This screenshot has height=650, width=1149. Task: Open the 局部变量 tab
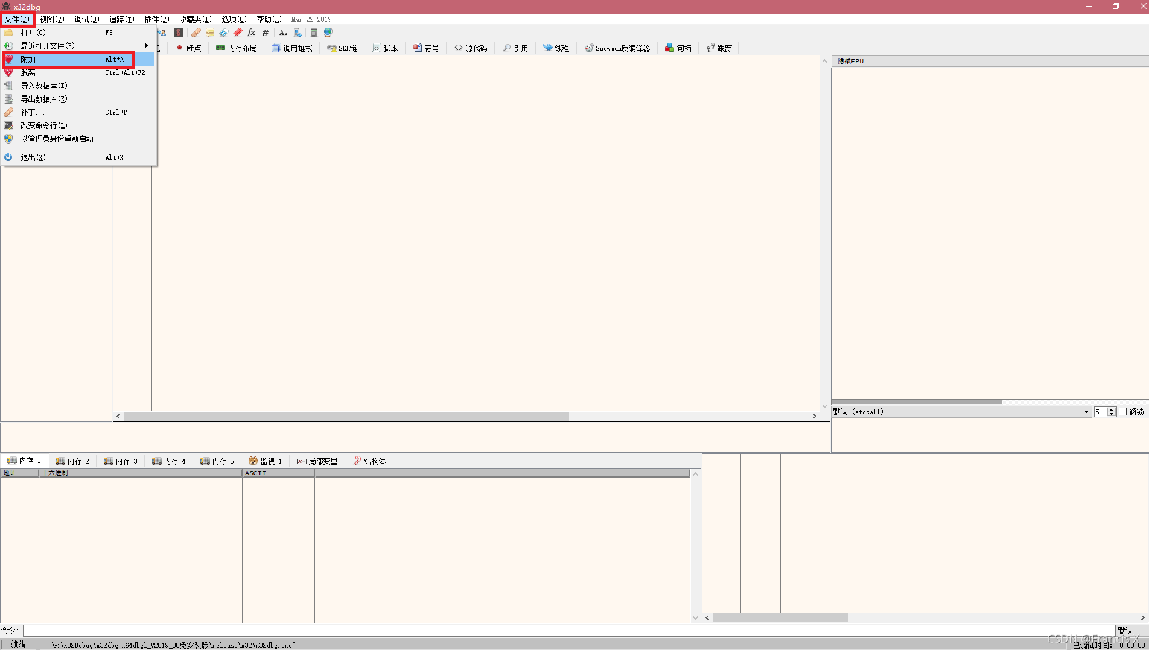[317, 461]
